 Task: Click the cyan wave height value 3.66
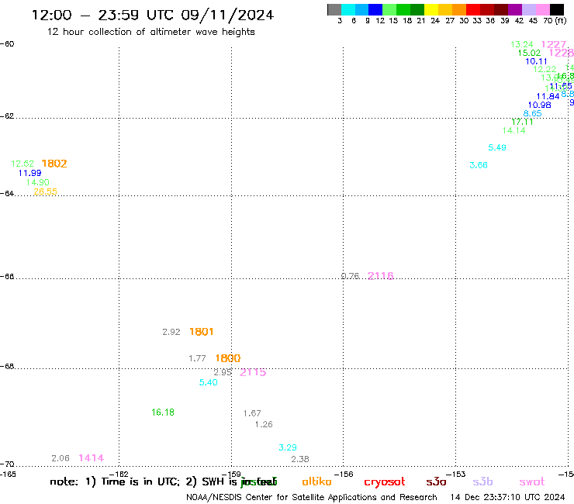pos(478,165)
